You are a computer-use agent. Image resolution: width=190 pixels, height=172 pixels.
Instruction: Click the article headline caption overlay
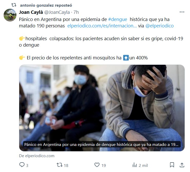[x=102, y=145]
